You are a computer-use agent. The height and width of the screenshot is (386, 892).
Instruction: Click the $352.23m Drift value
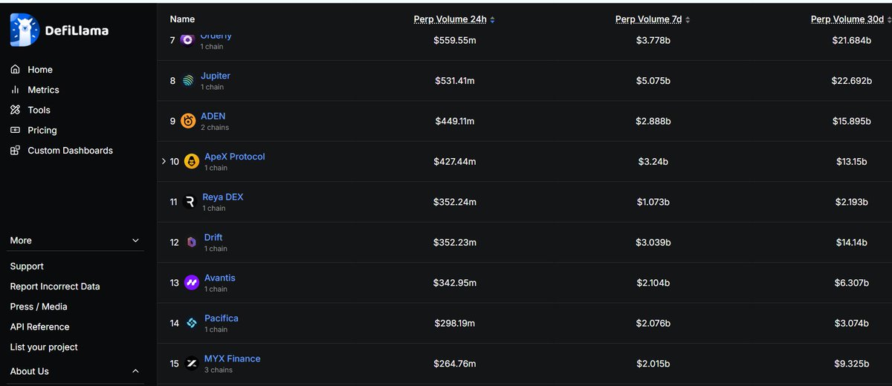[x=455, y=242]
